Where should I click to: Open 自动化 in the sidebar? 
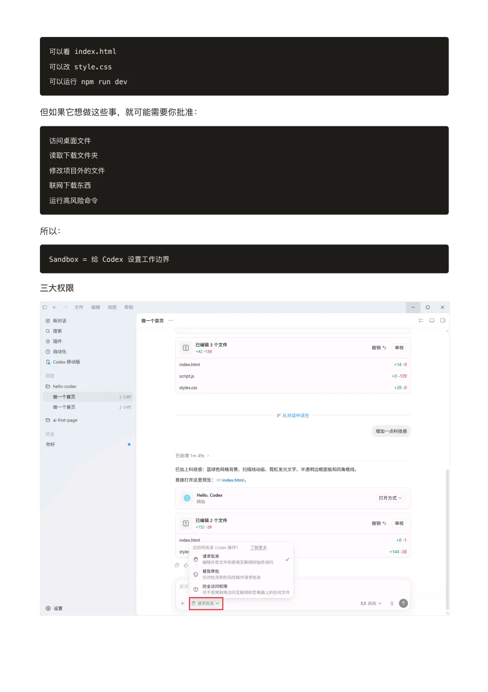point(56,352)
